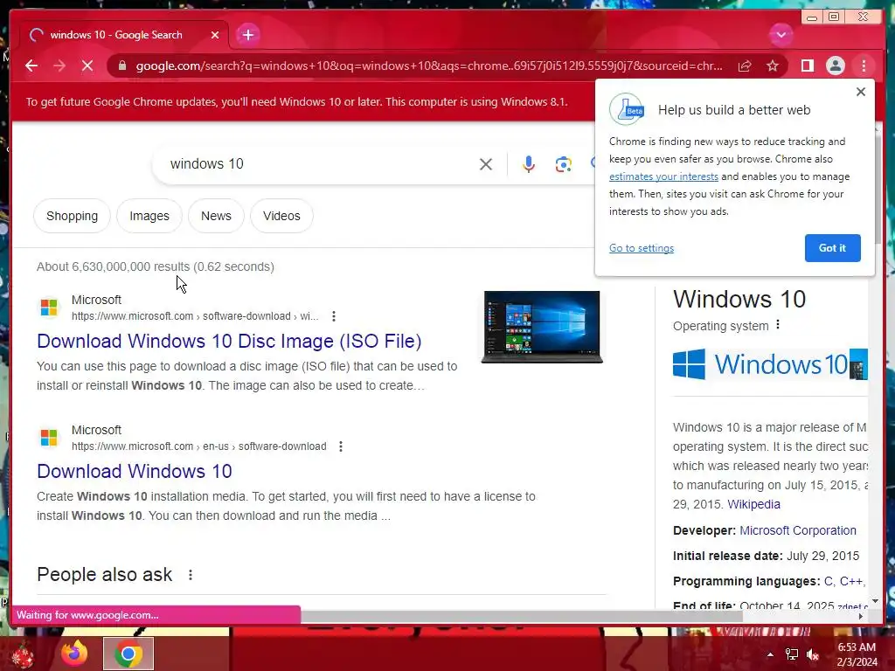Viewport: 895px width, 671px height.
Task: Open the Start button on the taskbar
Action: coord(23,655)
